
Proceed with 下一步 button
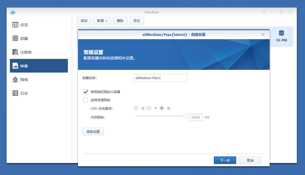[x=225, y=160]
